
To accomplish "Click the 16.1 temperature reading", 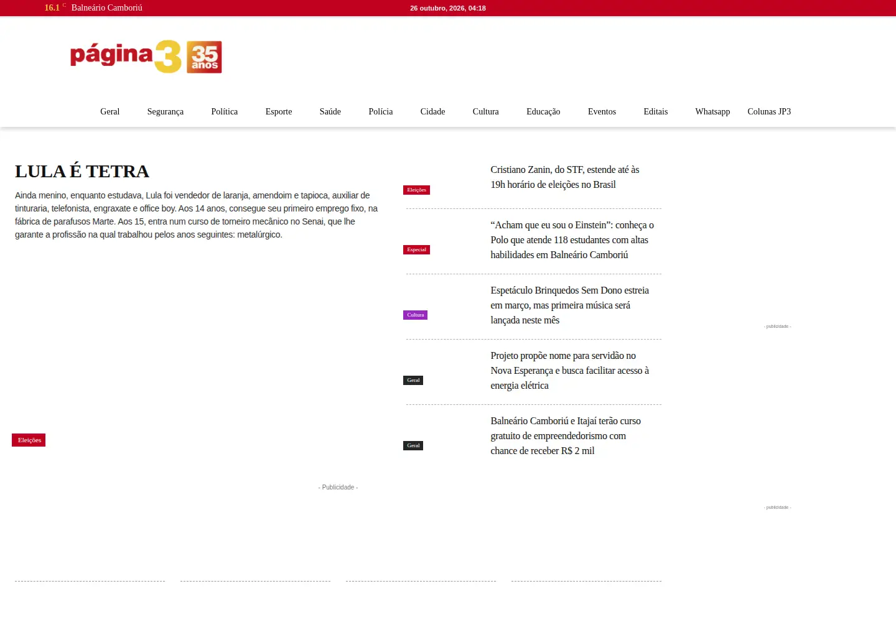I will [x=52, y=8].
